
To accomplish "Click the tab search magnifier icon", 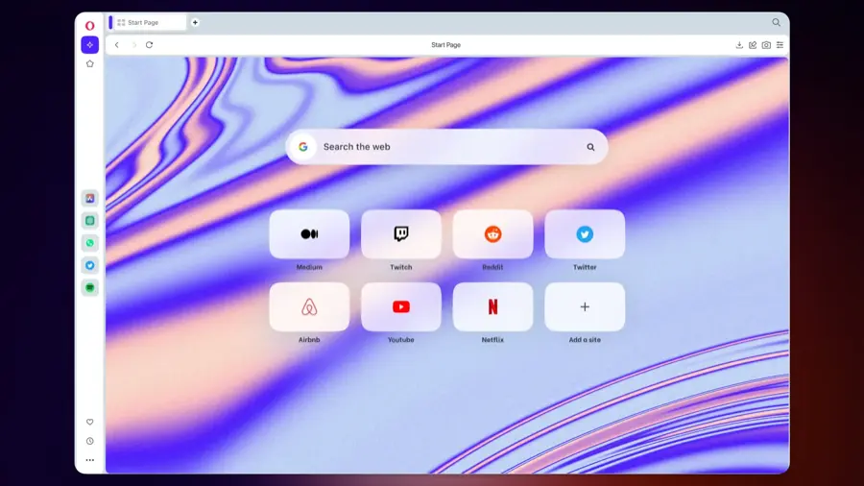I will coord(776,23).
